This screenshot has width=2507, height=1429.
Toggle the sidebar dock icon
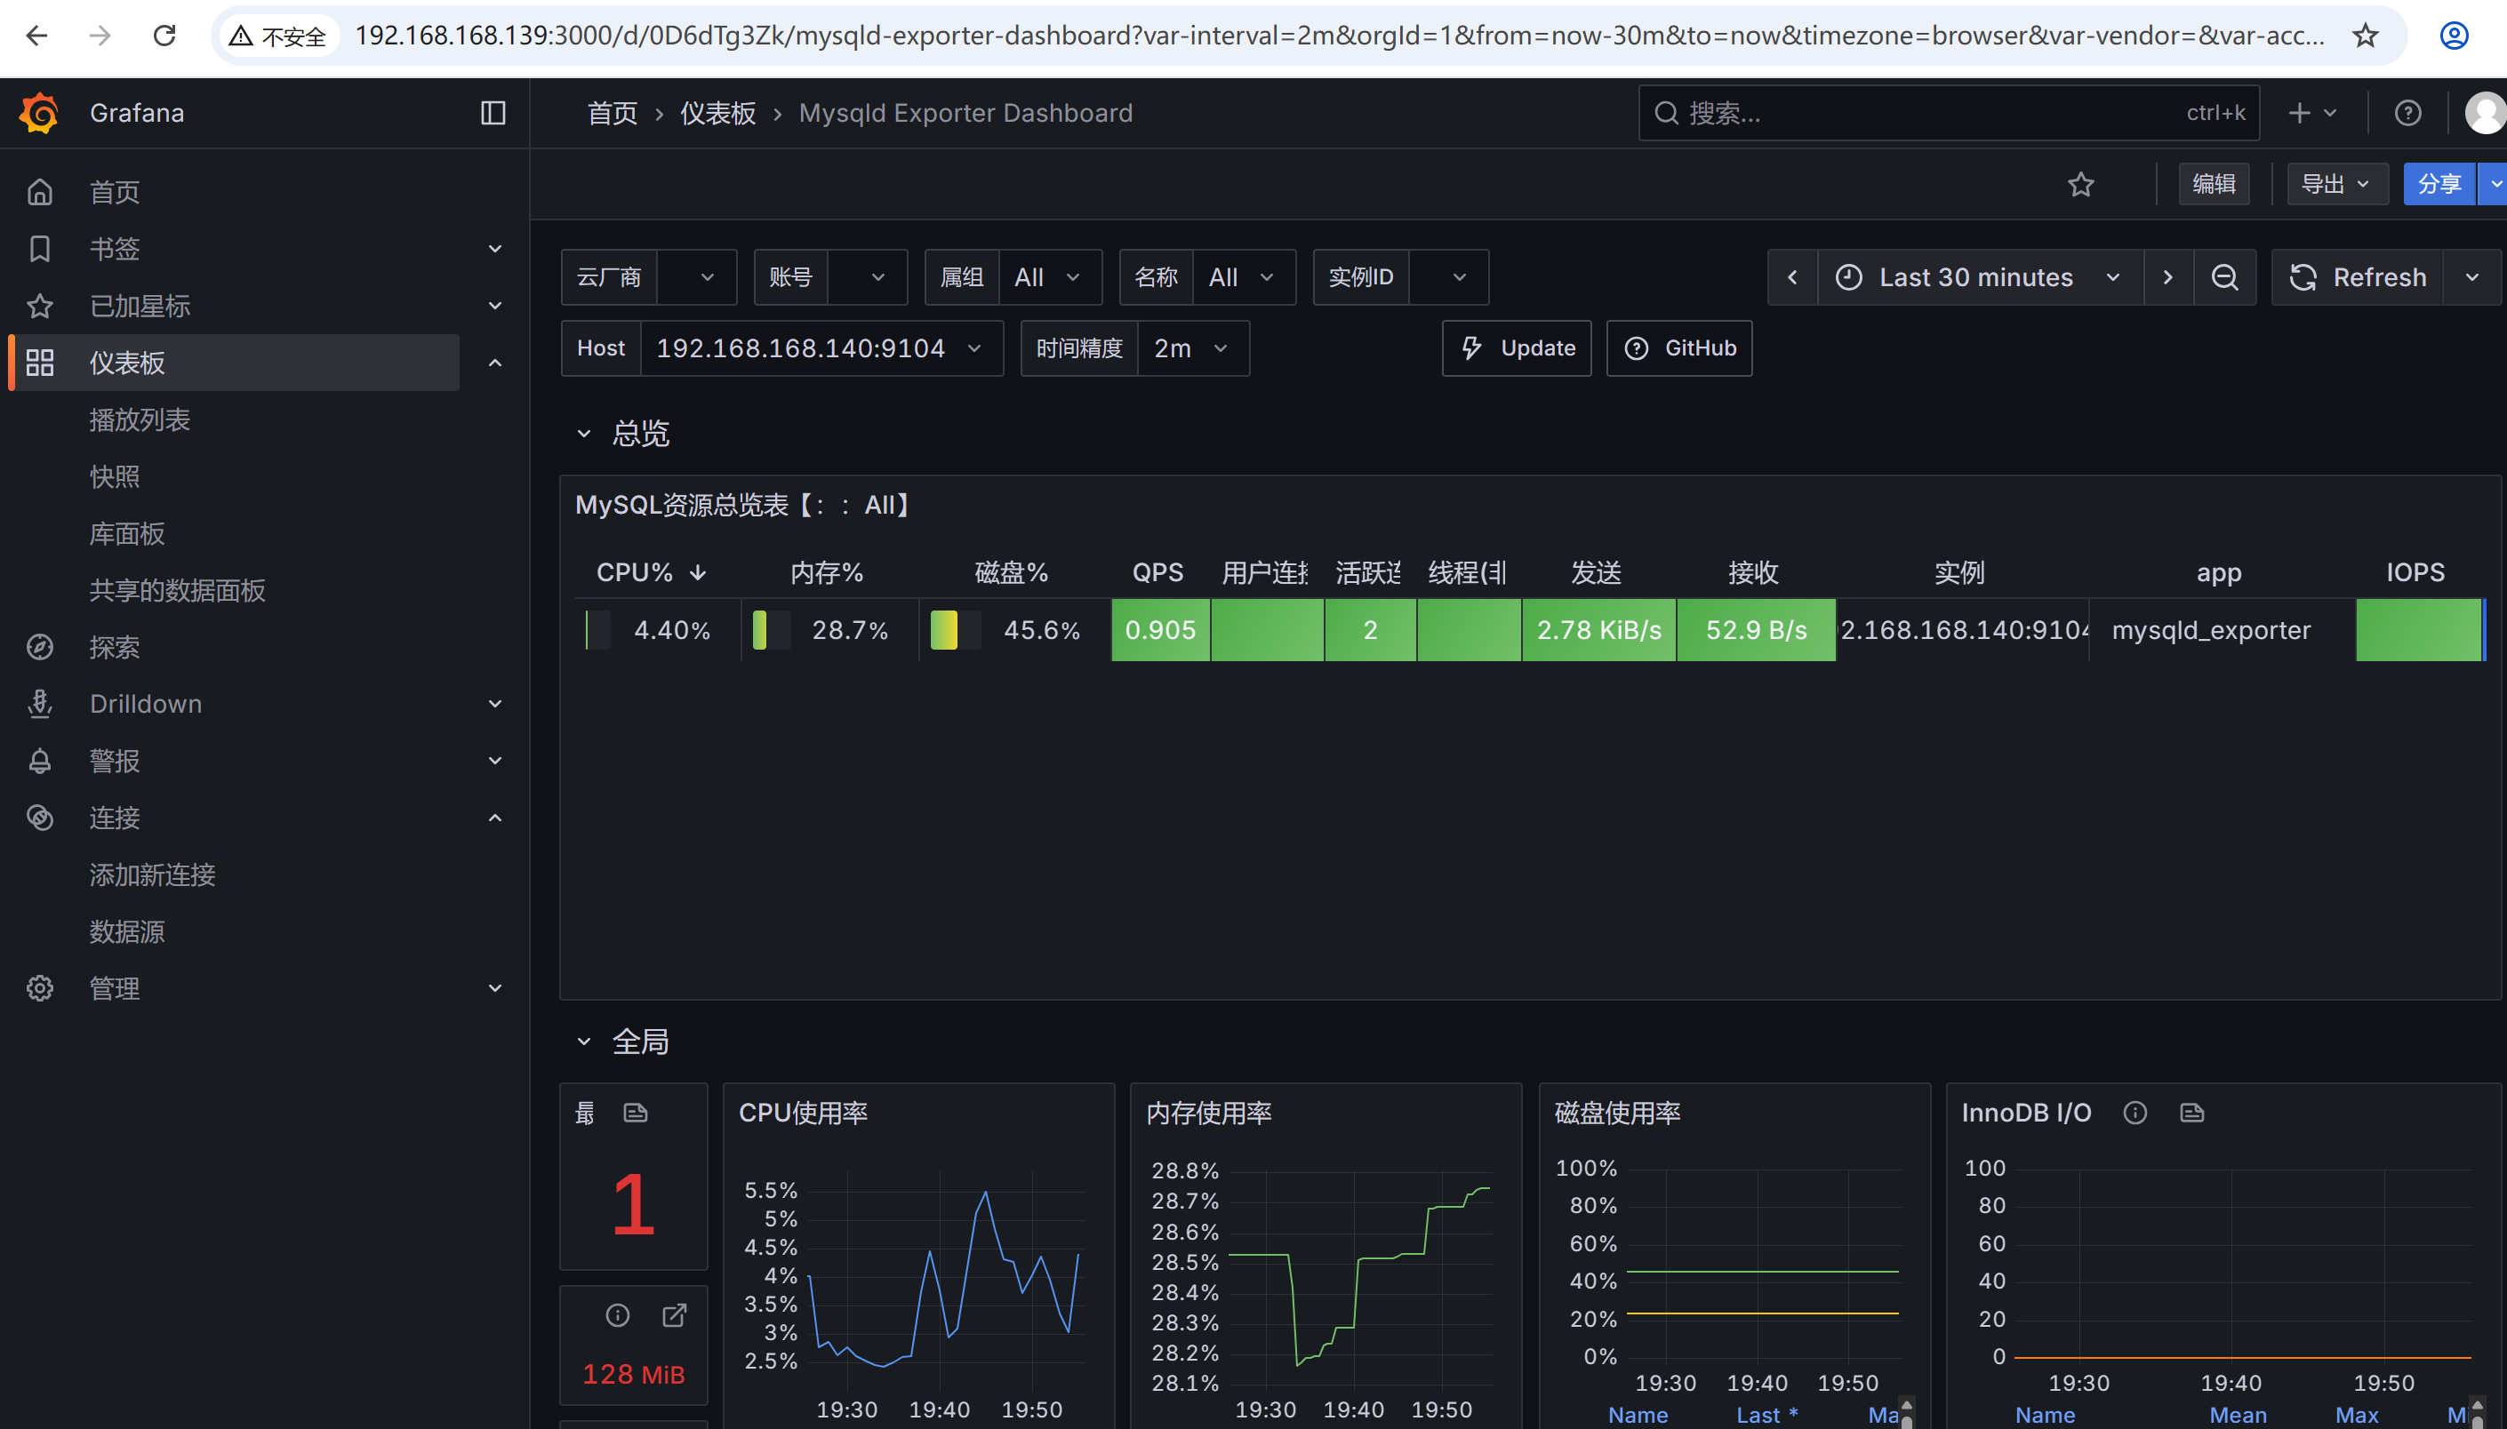(x=493, y=113)
